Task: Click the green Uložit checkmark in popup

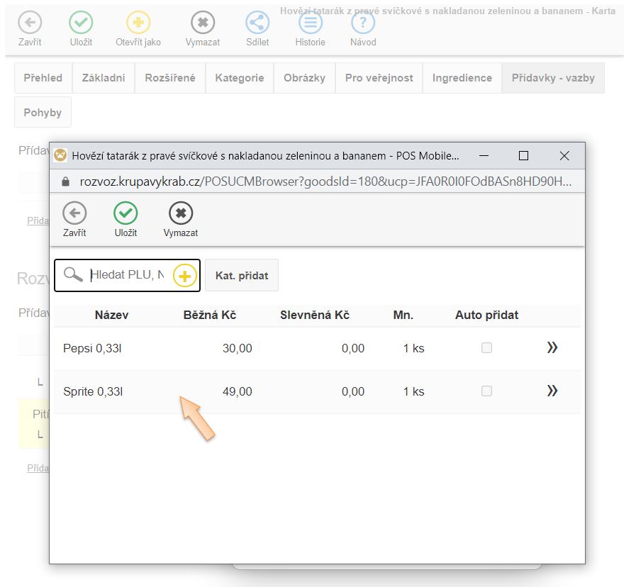Action: point(125,213)
